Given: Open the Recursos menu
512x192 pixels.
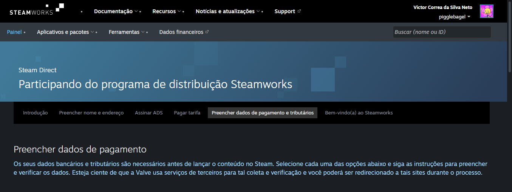Looking at the screenshot, I should point(167,11).
